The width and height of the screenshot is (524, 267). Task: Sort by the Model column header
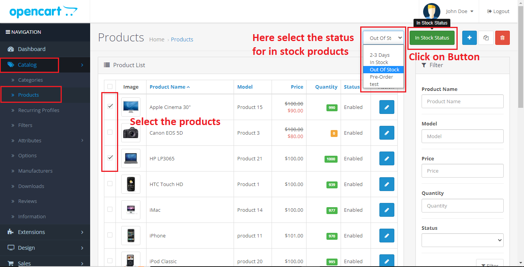pyautogui.click(x=245, y=87)
